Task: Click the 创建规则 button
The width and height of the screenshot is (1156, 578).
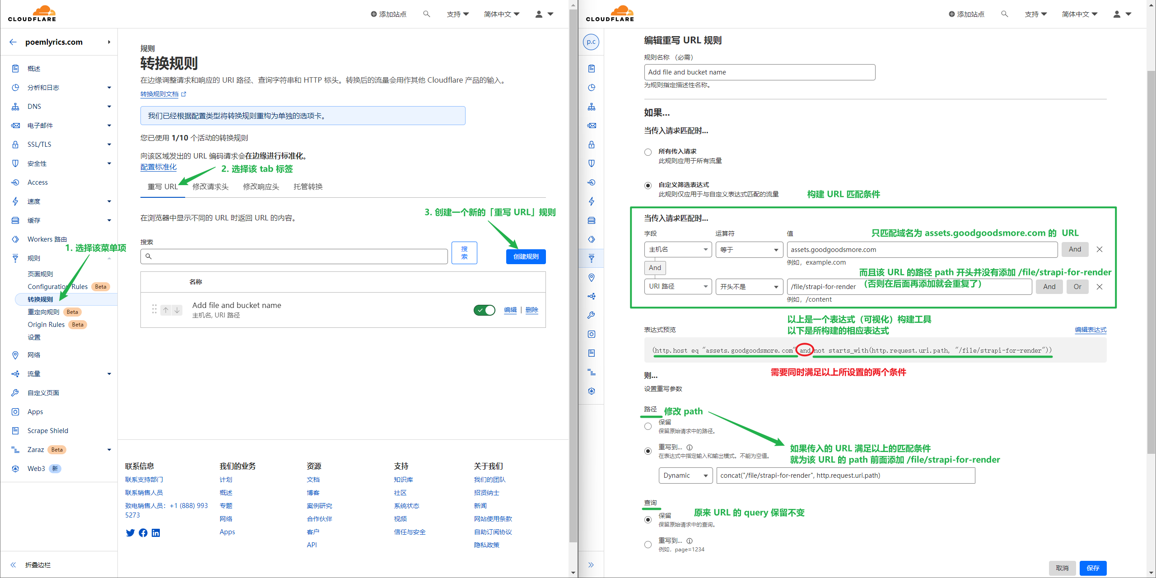Action: (526, 256)
